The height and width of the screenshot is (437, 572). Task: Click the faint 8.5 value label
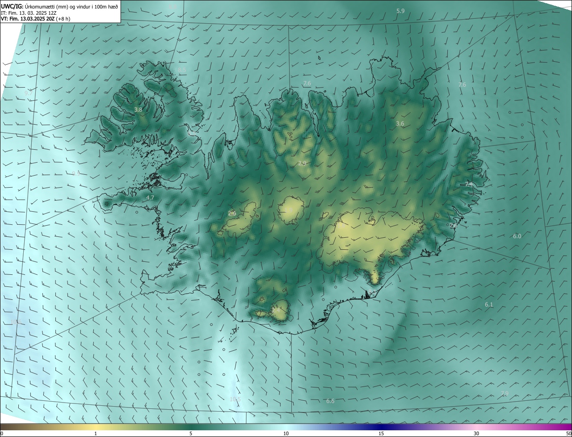pos(182,70)
